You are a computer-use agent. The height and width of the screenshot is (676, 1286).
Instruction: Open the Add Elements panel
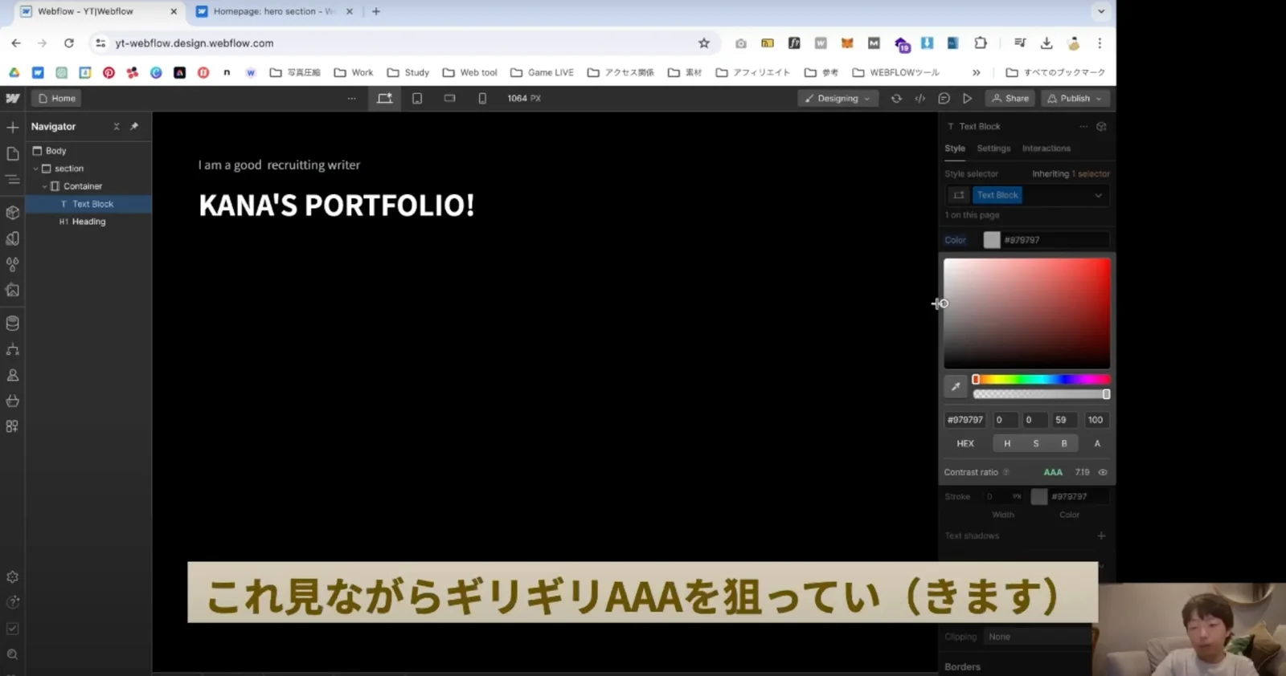point(13,127)
